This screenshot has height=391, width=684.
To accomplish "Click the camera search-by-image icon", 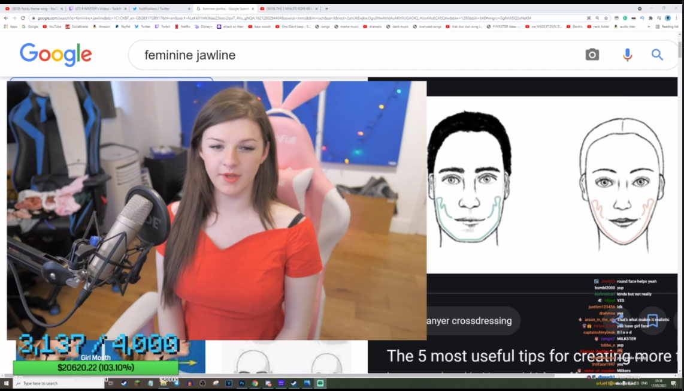I will tap(592, 55).
